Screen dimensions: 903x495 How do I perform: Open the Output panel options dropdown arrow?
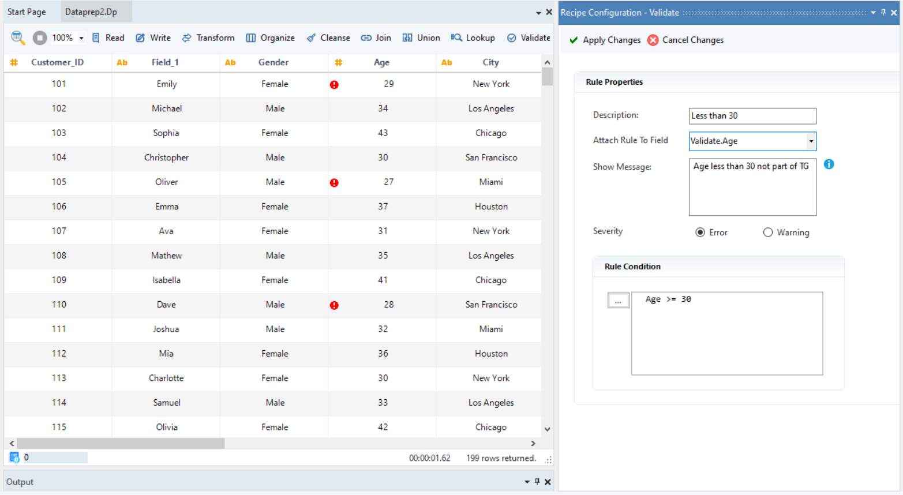click(x=526, y=482)
